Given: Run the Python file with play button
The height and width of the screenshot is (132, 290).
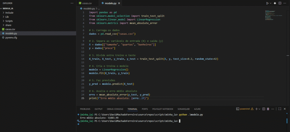Looking at the screenshot, I should (x=267, y=3).
